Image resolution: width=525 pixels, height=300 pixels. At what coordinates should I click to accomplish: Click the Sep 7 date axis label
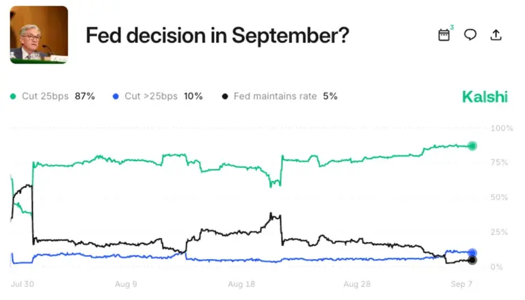coord(461,284)
